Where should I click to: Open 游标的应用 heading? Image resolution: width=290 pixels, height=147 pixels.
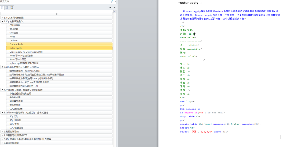tap(59, 105)
